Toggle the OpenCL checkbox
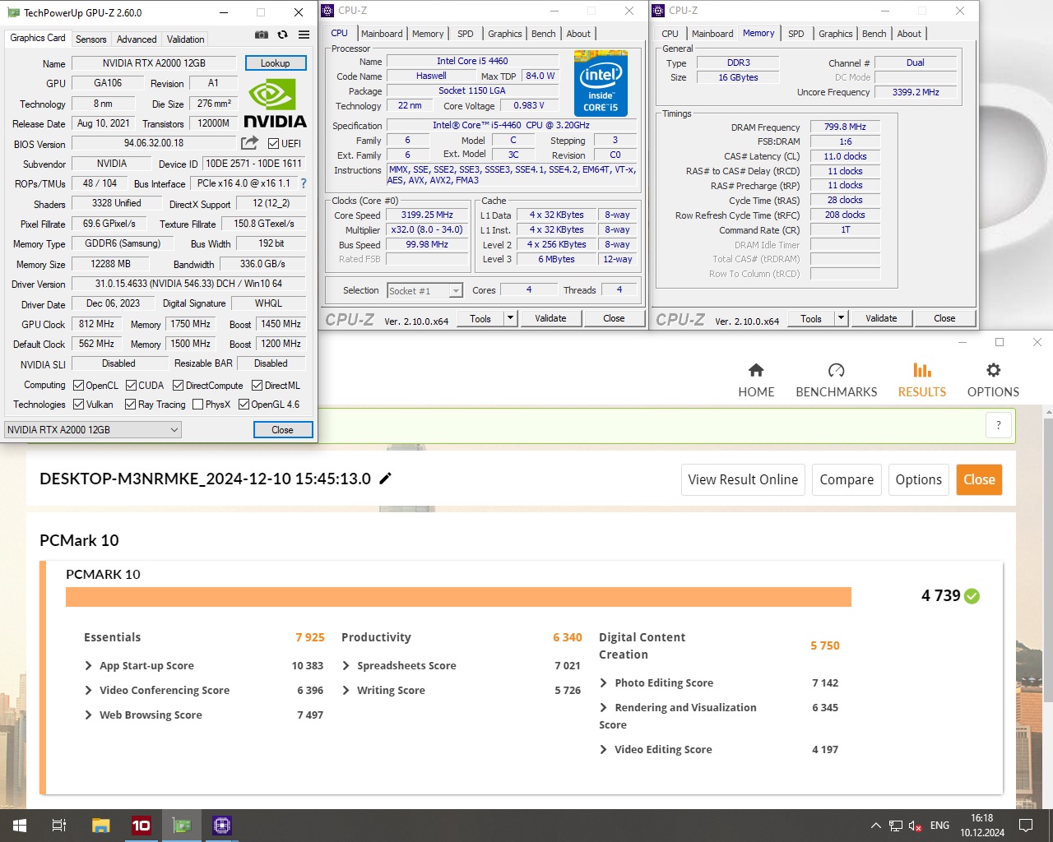The height and width of the screenshot is (842, 1053). [78, 385]
